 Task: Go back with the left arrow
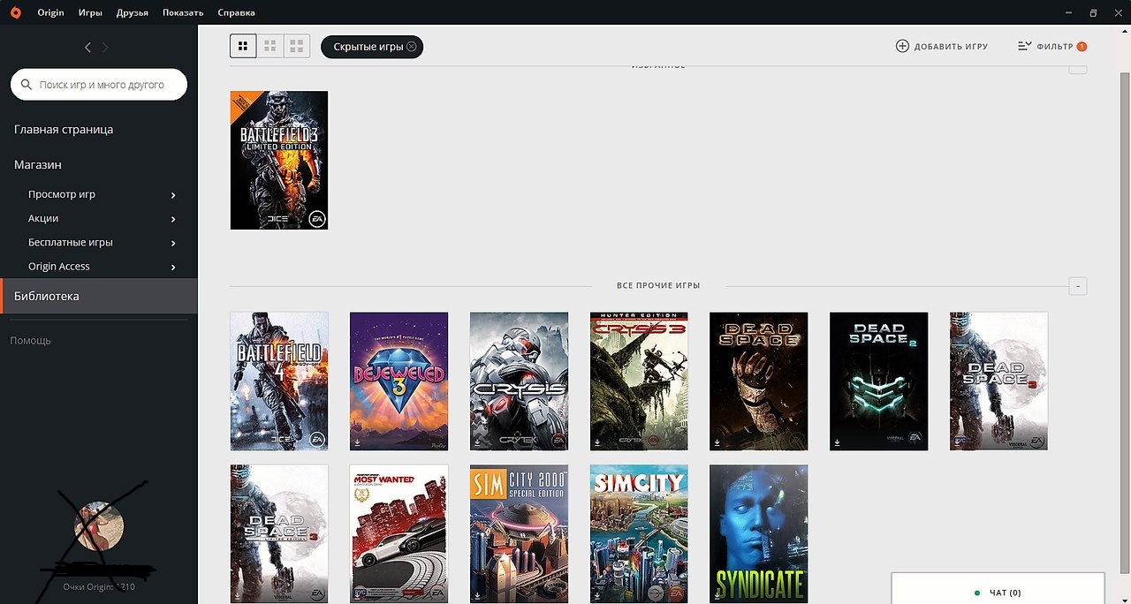click(87, 47)
